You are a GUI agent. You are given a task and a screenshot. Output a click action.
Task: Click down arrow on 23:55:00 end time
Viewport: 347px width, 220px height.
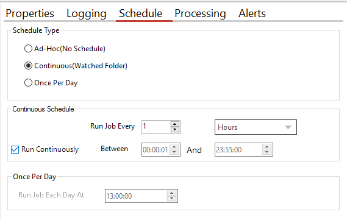(267, 152)
